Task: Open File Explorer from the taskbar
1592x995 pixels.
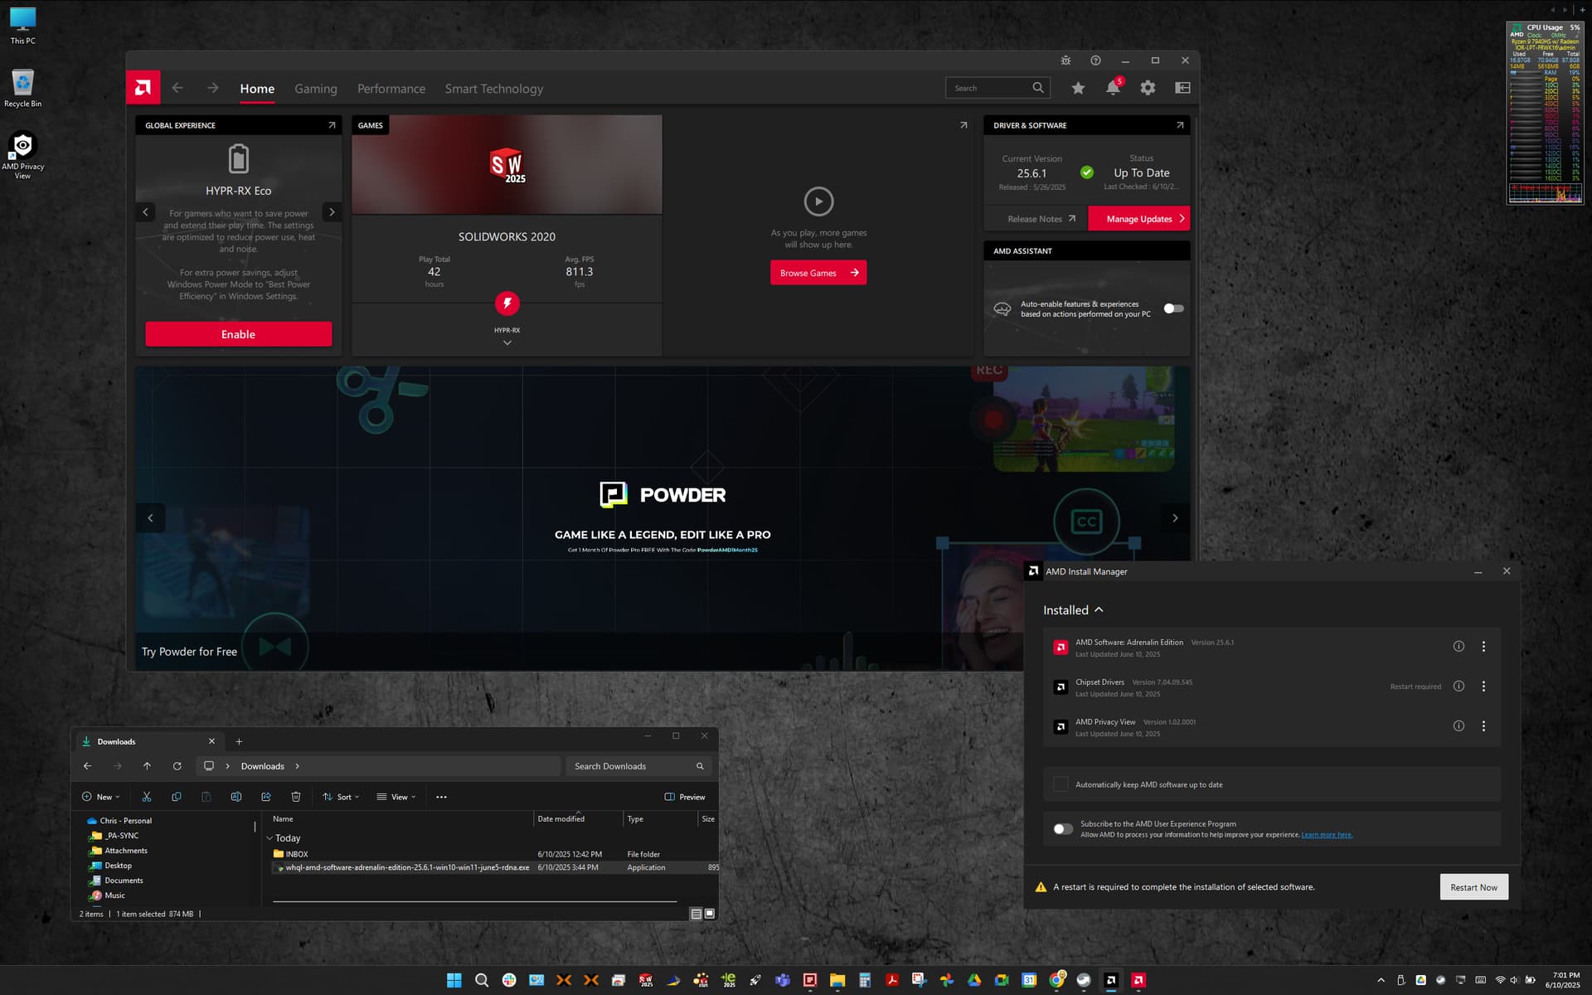Action: click(x=837, y=980)
